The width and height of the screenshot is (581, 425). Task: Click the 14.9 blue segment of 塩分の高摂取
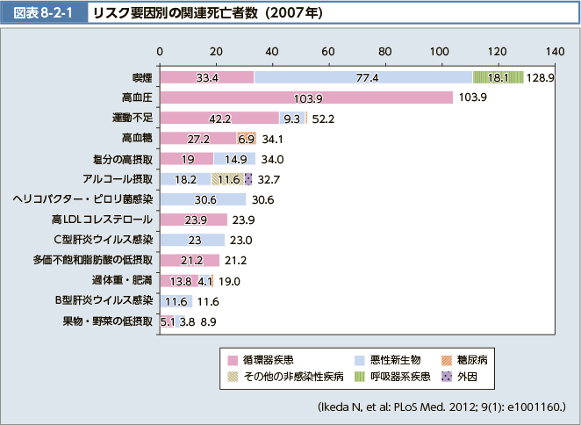[234, 159]
